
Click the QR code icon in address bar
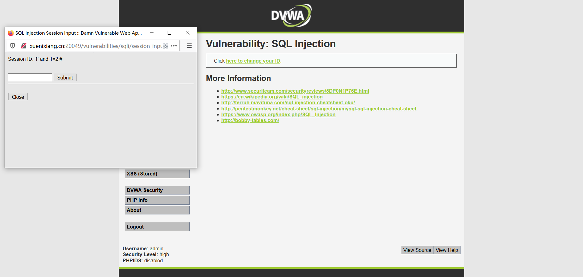click(x=165, y=46)
